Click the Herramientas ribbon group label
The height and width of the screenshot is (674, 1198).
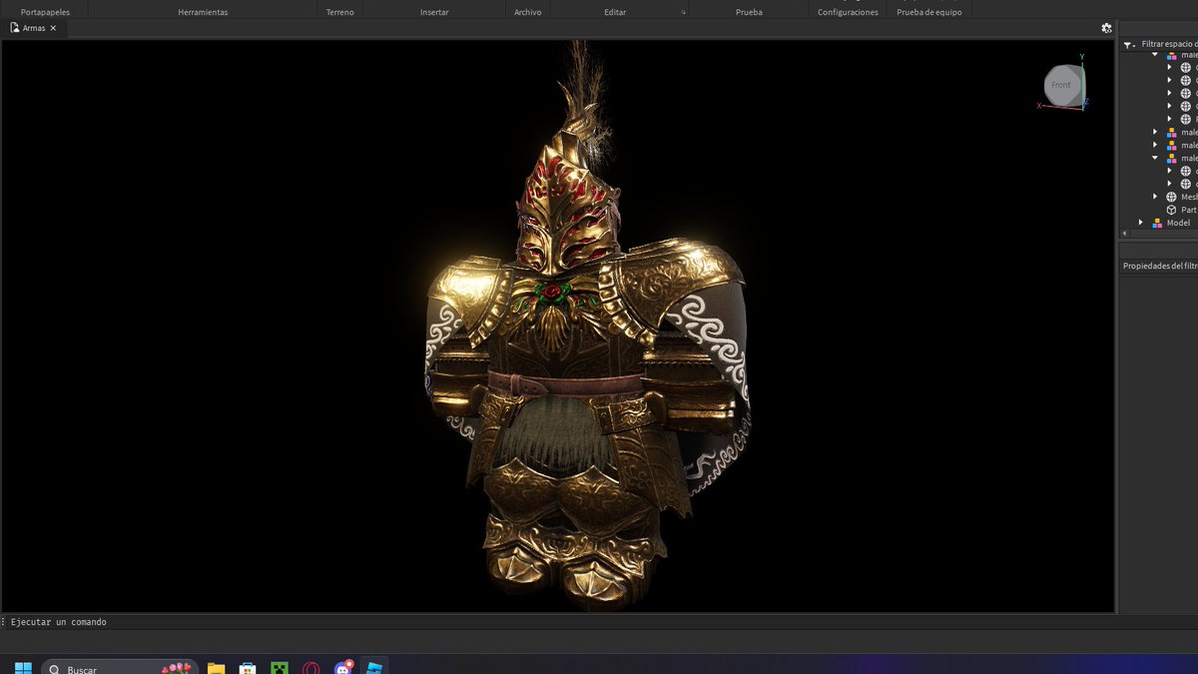click(203, 12)
